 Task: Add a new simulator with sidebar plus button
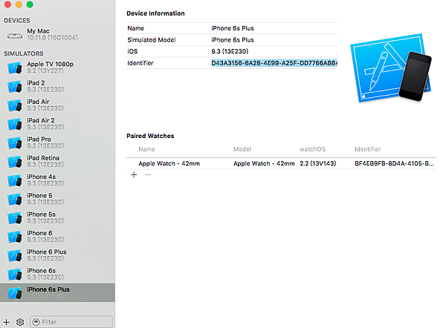coord(6,322)
